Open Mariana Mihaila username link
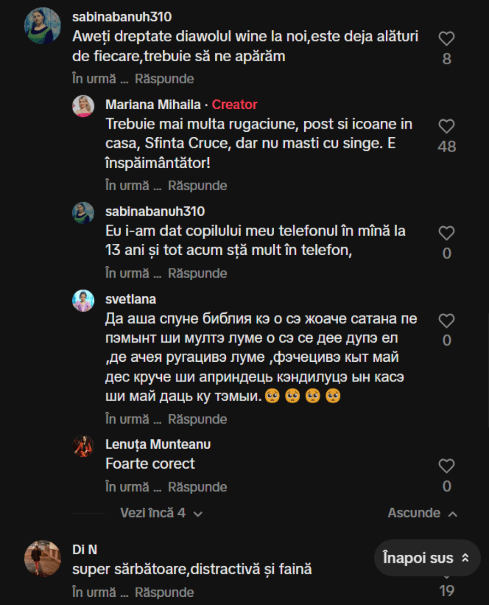This screenshot has width=489, height=605. (153, 105)
